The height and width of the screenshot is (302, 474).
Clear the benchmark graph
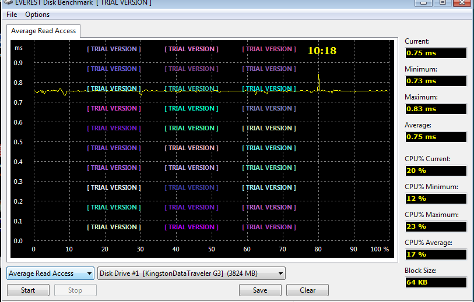point(307,290)
